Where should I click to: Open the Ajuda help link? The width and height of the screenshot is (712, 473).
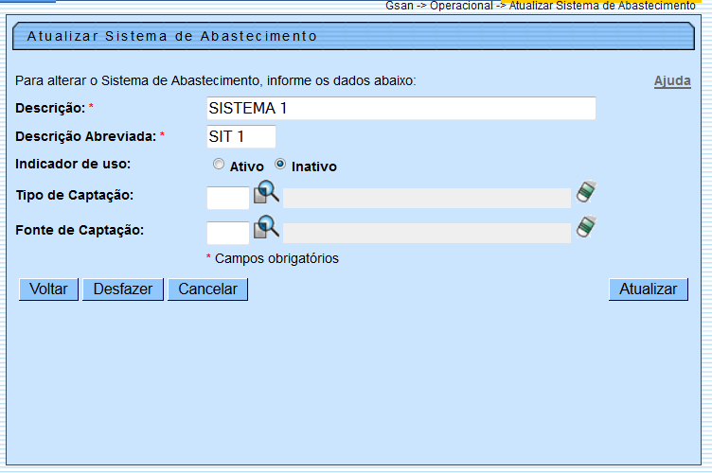(x=672, y=81)
